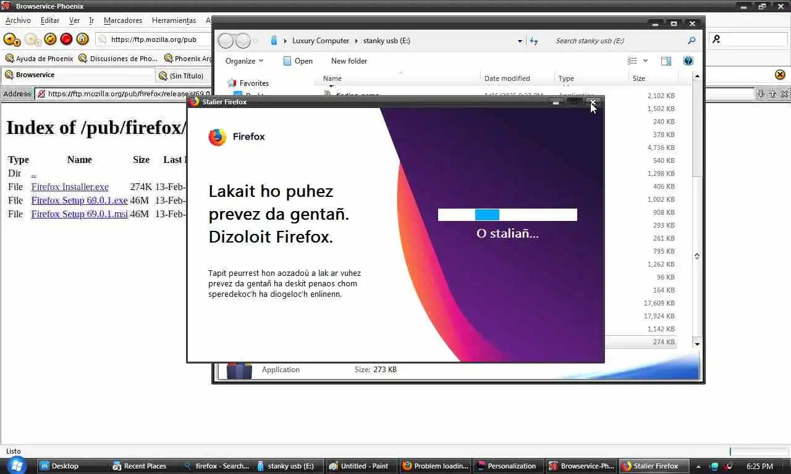Click the volume tray icon
The height and width of the screenshot is (474, 791).
729,466
